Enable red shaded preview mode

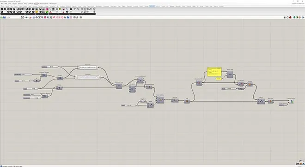pos(290,17)
